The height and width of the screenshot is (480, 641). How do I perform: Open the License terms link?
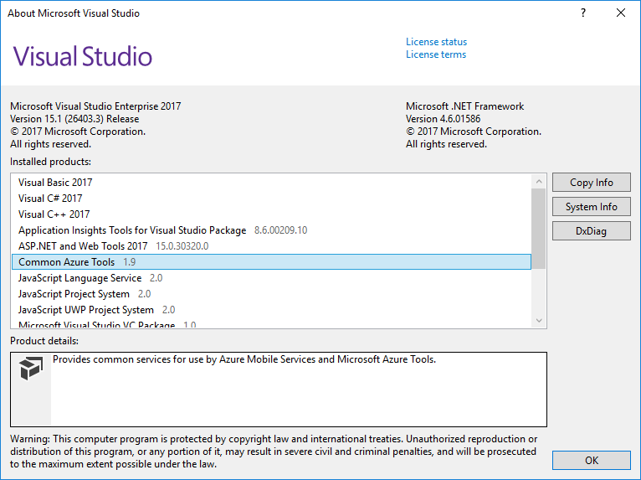(436, 54)
